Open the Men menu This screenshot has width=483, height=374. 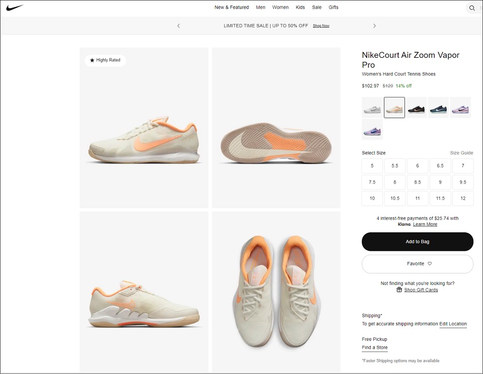[x=261, y=8]
